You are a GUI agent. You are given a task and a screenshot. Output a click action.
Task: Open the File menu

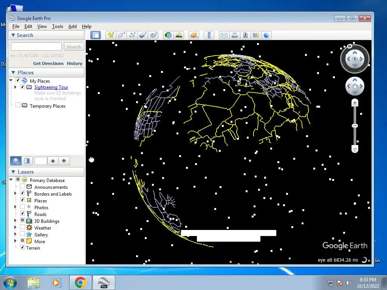16,26
